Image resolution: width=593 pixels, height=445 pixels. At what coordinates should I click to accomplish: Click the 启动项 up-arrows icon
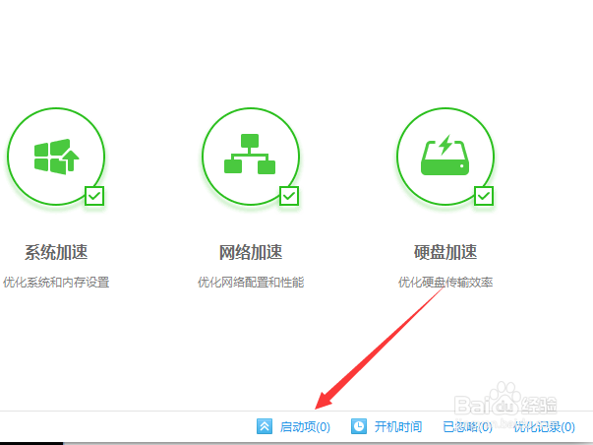click(265, 426)
